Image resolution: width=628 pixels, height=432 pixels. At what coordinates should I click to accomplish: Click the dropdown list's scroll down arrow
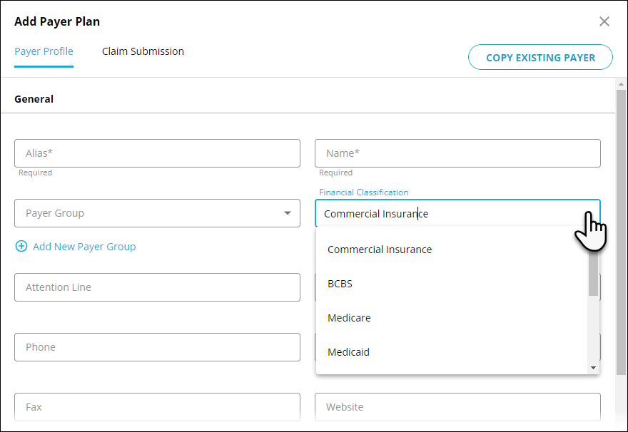tap(593, 368)
